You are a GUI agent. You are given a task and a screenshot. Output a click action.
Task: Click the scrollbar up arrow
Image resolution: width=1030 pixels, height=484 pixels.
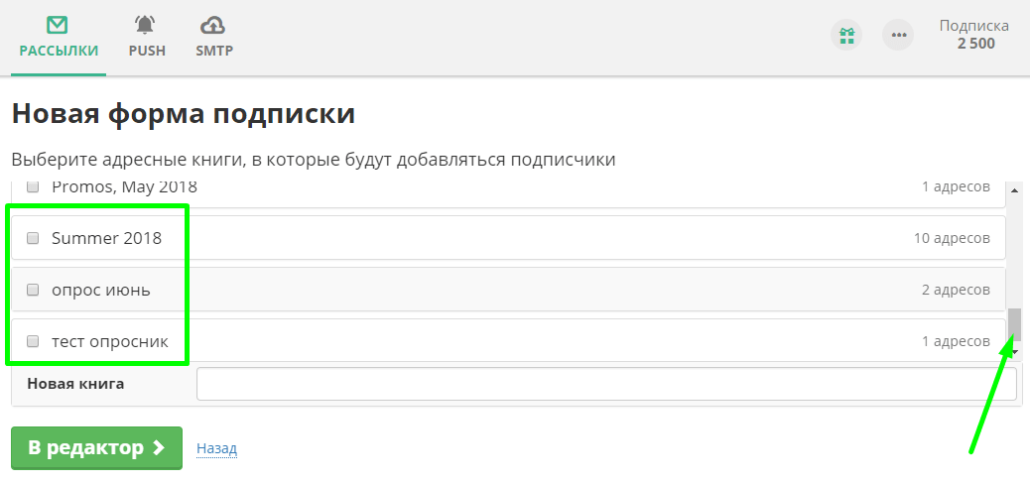pyautogui.click(x=1014, y=190)
